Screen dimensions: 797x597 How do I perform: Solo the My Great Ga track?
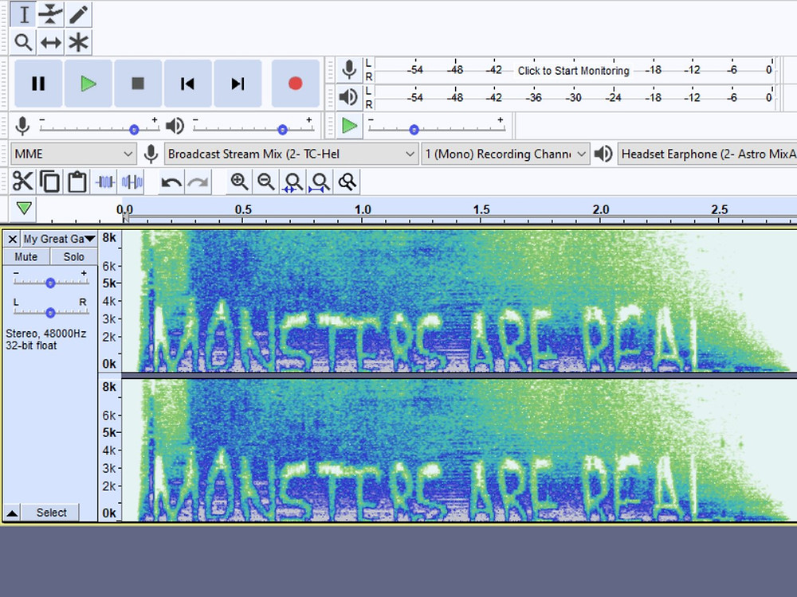[x=73, y=257]
